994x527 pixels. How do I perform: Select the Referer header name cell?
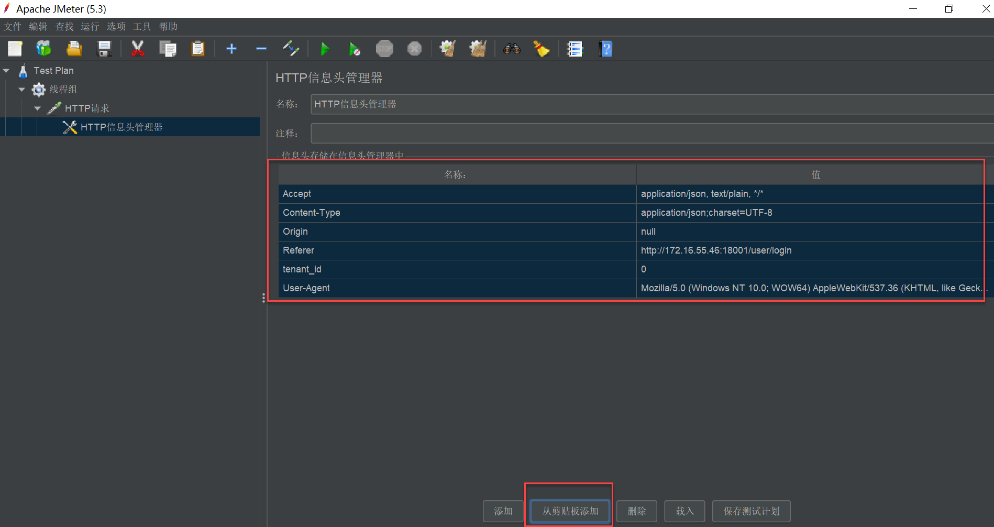pos(457,250)
